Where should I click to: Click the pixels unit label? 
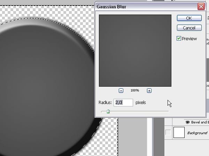140,103
